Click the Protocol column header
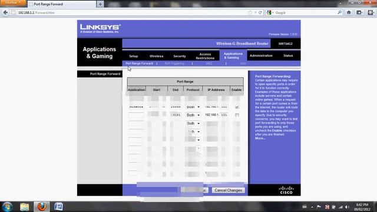The height and width of the screenshot is (212, 377). 193,90
